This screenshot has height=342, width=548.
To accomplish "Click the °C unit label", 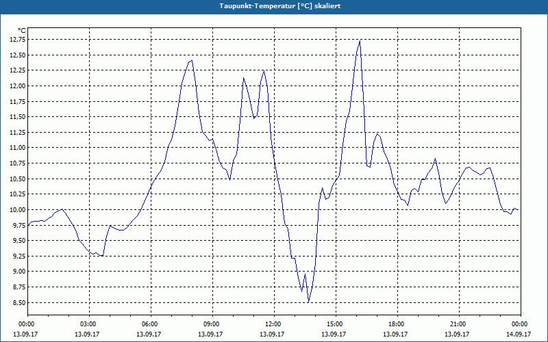I will (x=21, y=31).
